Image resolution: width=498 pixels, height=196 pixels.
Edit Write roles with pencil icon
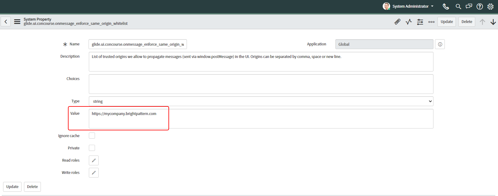(x=94, y=173)
